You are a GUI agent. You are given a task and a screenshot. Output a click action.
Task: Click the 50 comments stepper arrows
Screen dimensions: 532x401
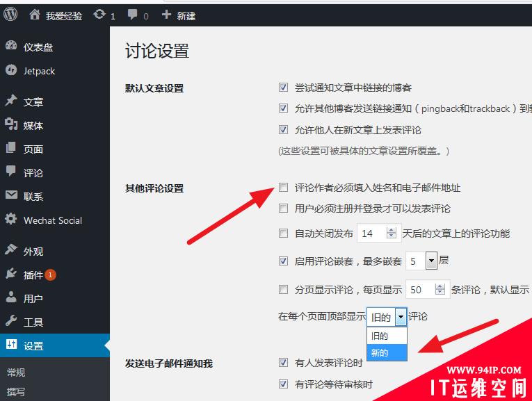pyautogui.click(x=440, y=289)
